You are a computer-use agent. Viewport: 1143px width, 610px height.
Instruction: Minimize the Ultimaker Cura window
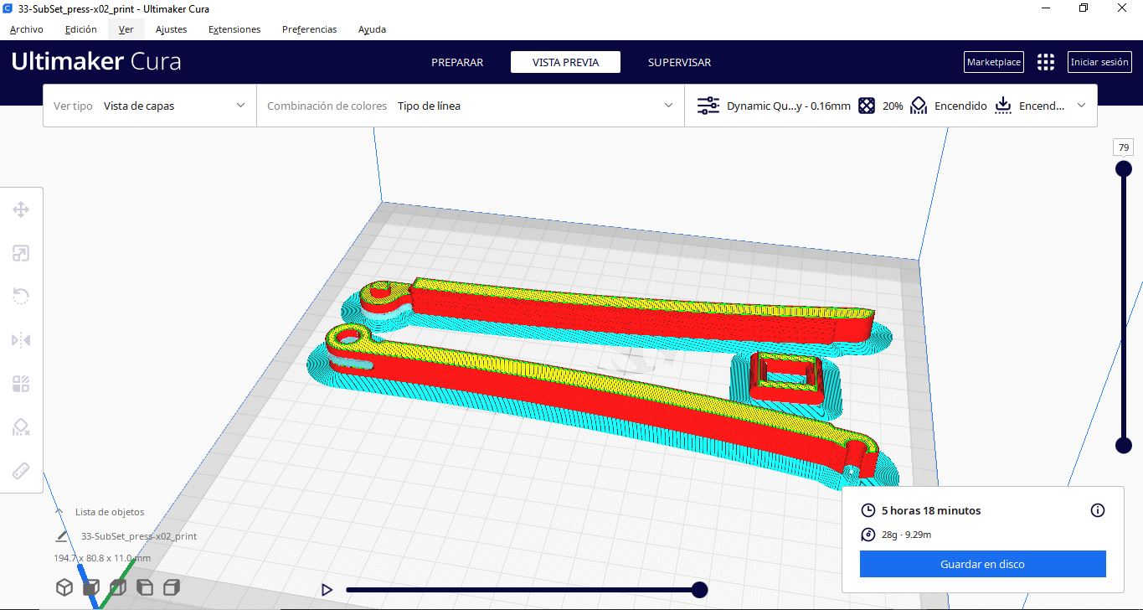pyautogui.click(x=1045, y=8)
